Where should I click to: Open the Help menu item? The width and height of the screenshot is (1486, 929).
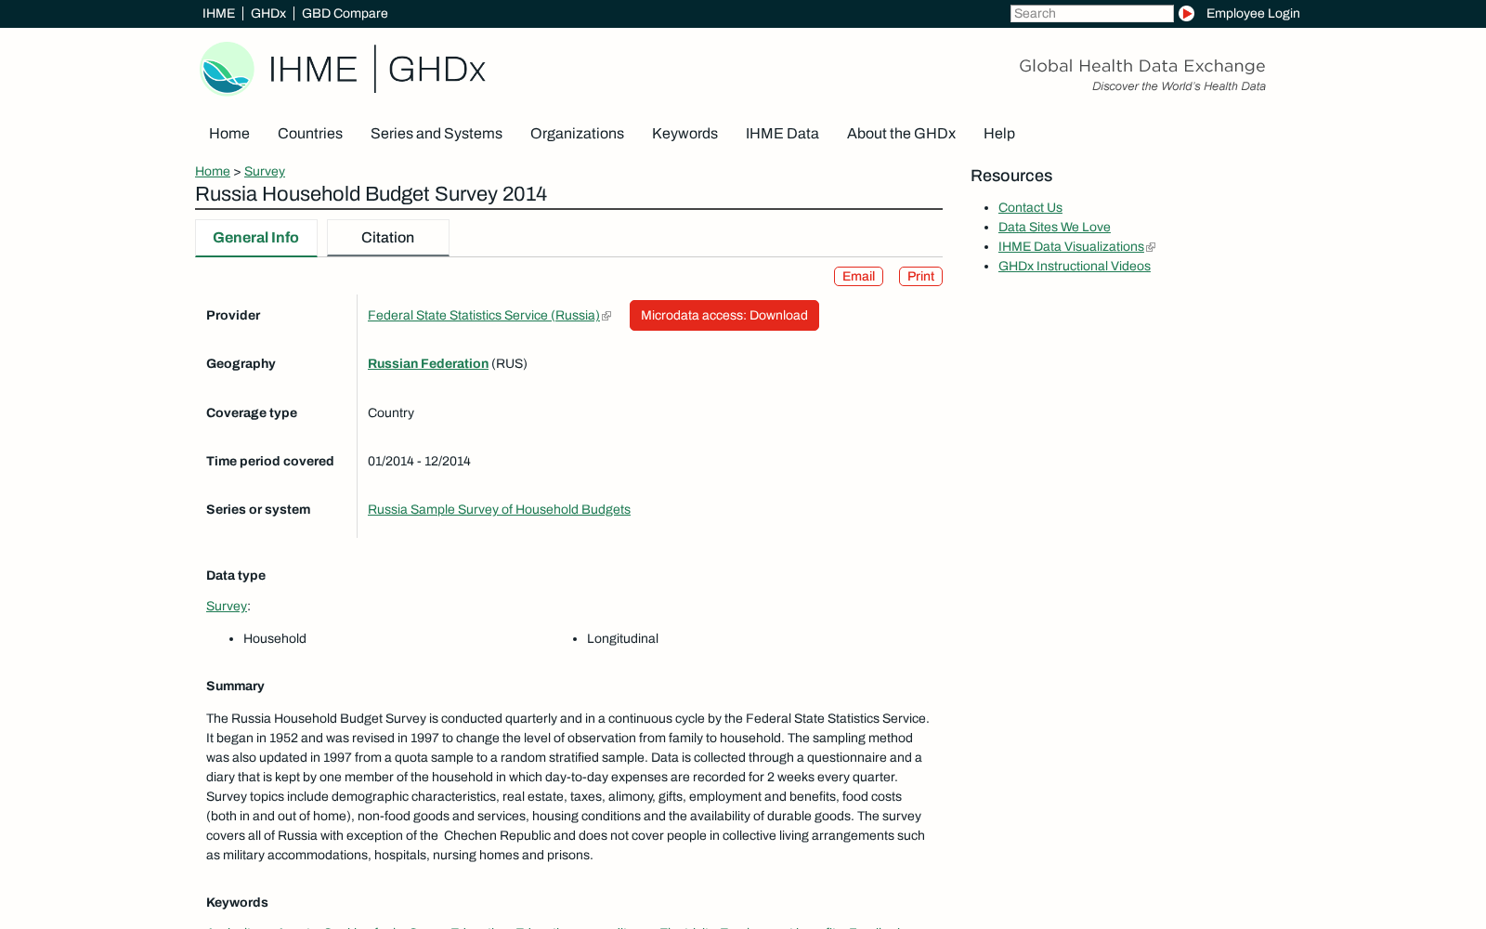point(999,134)
